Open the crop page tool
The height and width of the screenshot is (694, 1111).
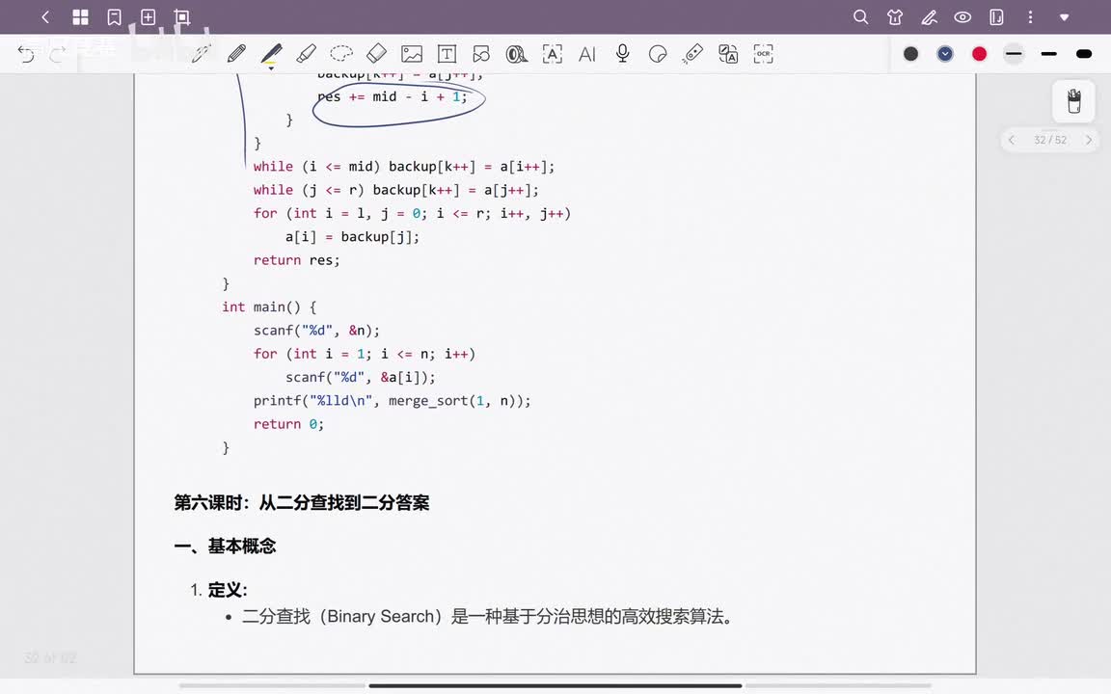[182, 17]
